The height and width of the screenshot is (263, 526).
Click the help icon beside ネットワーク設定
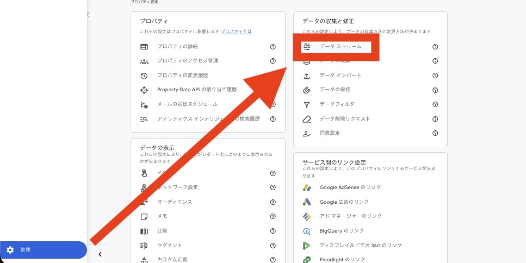(x=273, y=187)
